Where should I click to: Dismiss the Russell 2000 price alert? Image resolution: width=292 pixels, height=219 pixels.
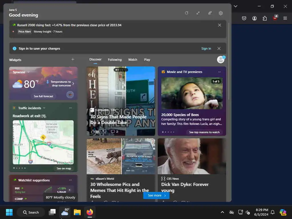pos(219,25)
